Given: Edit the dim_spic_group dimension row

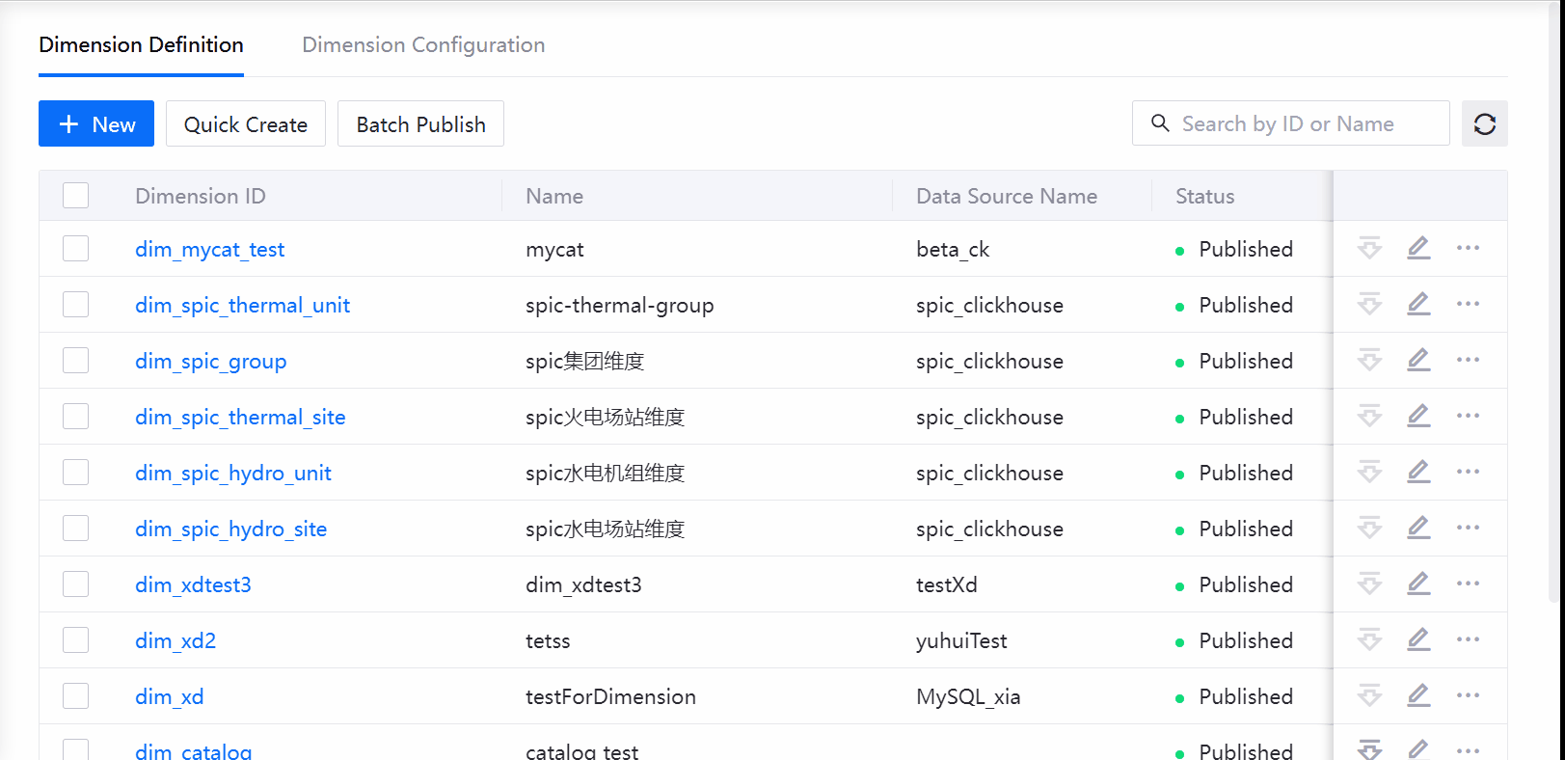Looking at the screenshot, I should 1418,360.
